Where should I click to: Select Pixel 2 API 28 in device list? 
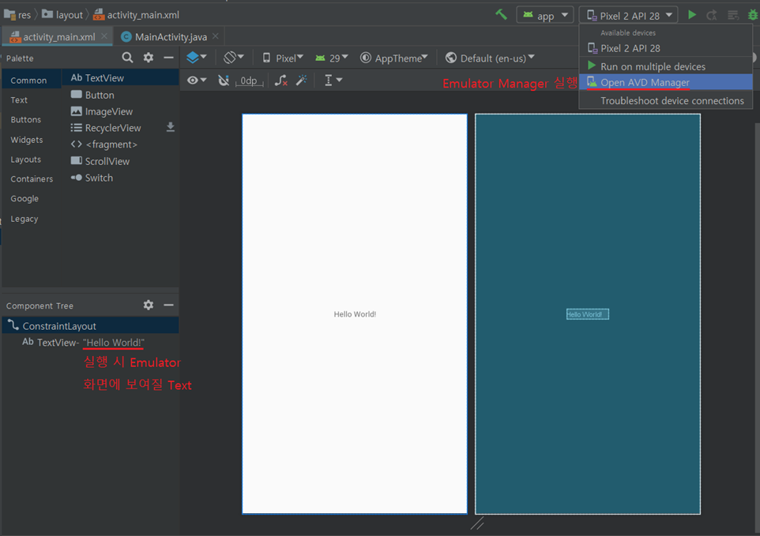(666, 48)
